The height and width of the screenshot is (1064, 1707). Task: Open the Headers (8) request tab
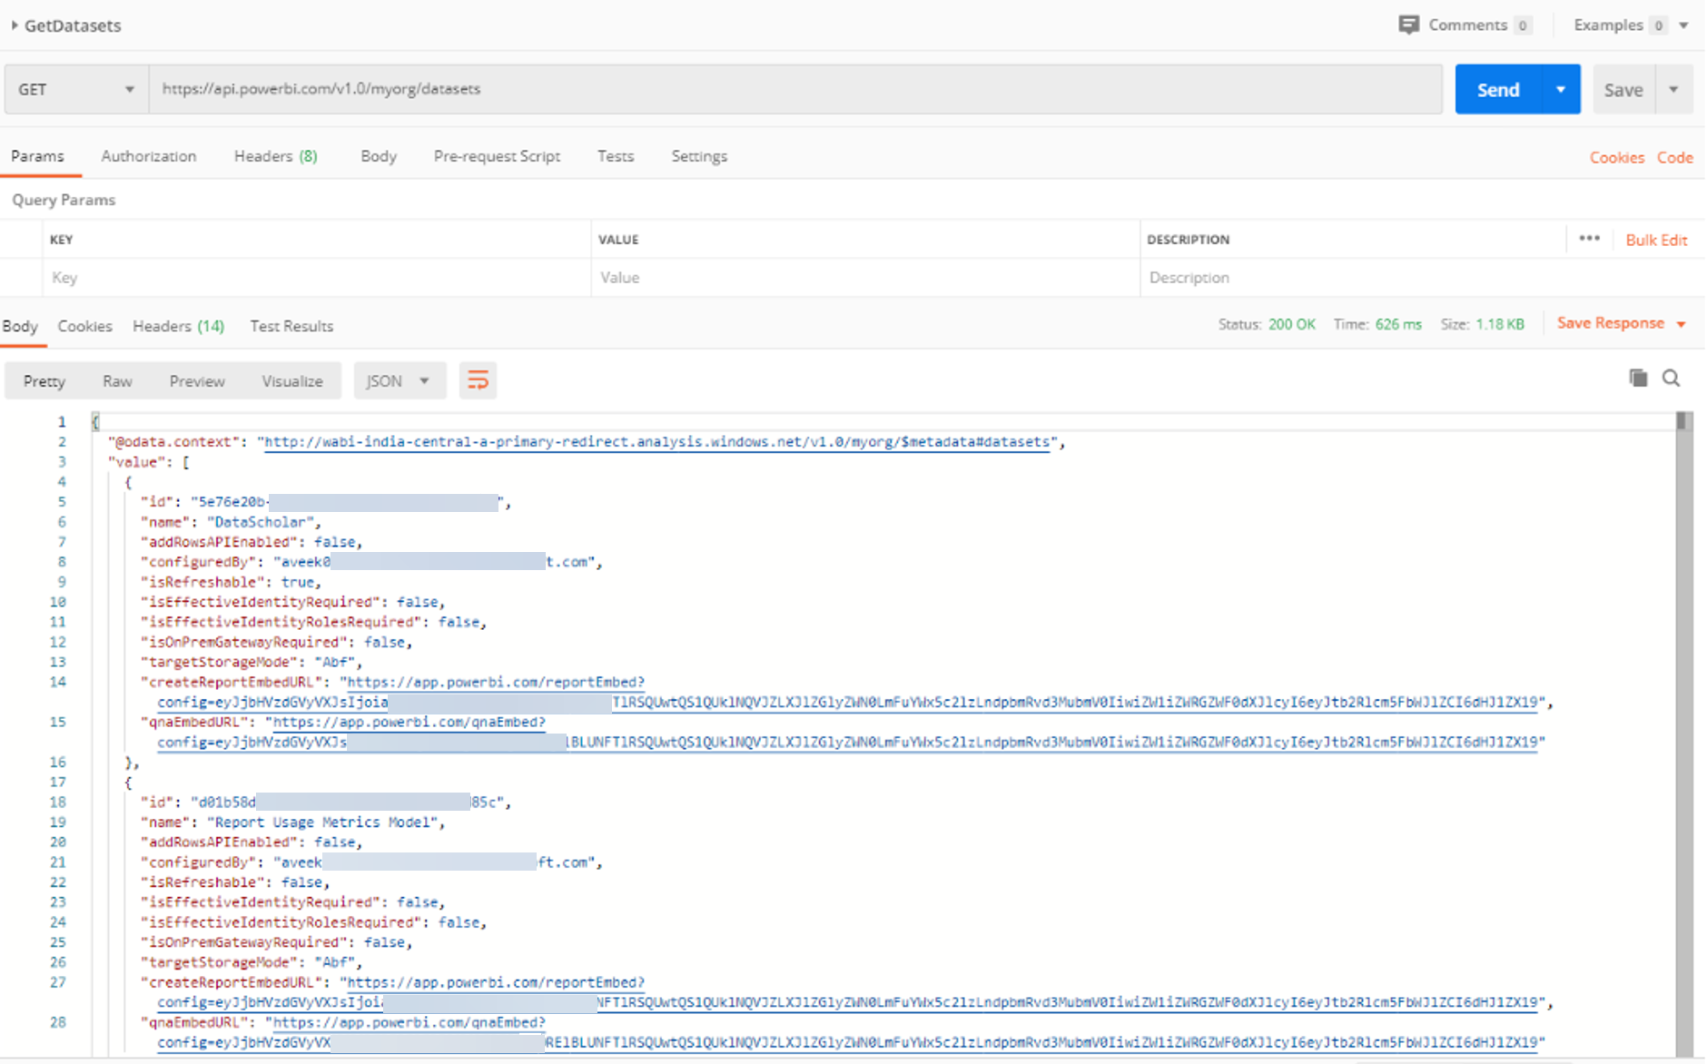[275, 156]
